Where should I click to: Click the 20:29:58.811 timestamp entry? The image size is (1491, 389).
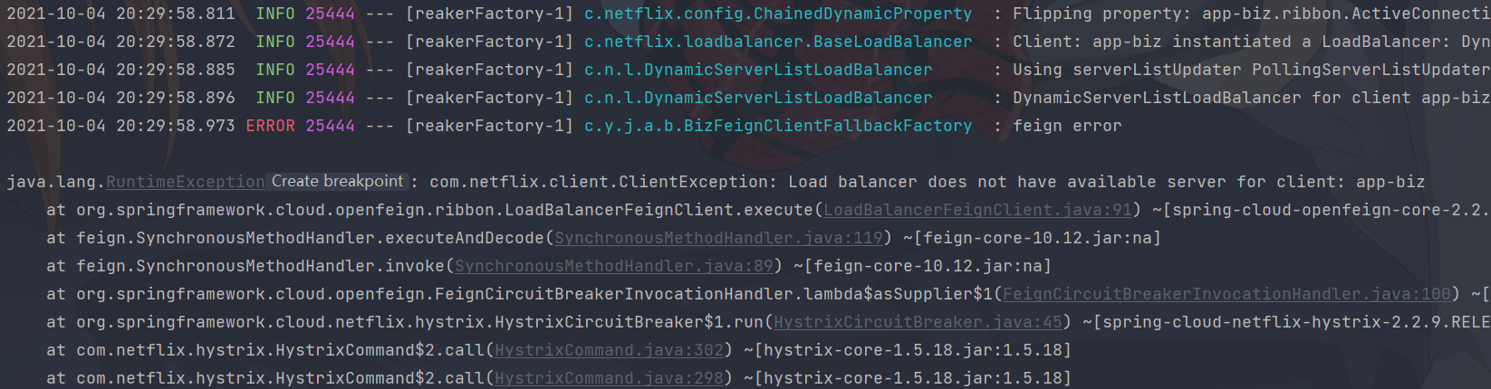coord(175,14)
